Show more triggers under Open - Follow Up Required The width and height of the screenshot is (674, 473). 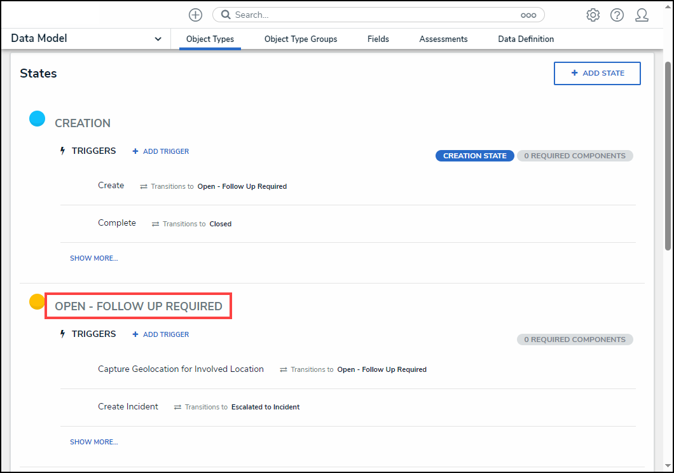coord(93,442)
